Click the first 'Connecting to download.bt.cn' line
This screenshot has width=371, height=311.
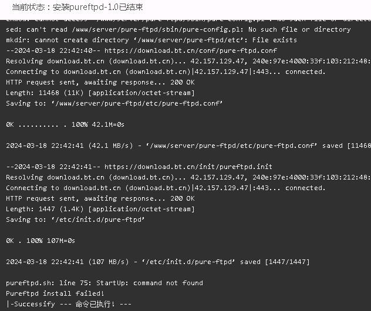coord(166,72)
